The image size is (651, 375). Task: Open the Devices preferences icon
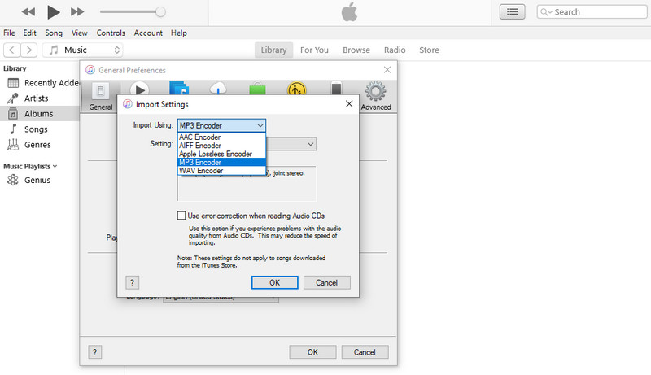(x=336, y=88)
